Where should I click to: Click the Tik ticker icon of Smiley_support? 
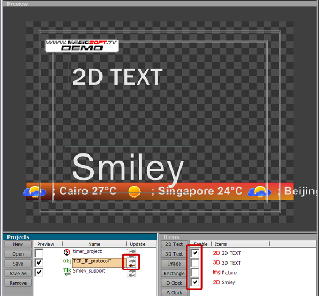coord(67,272)
